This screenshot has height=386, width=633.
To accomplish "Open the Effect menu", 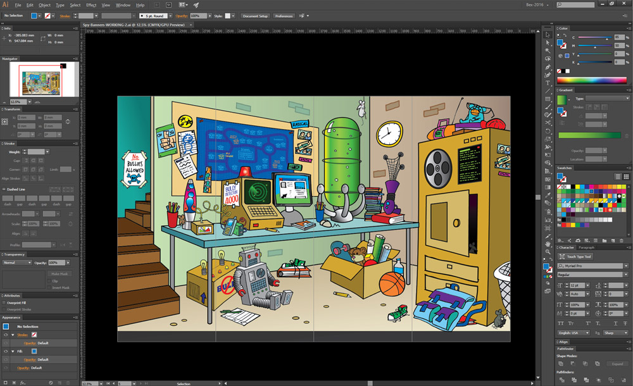I will [x=91, y=5].
